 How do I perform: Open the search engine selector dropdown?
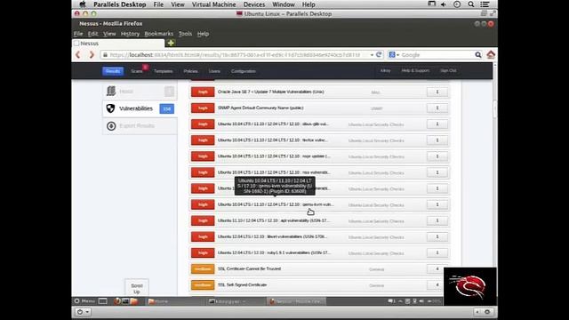pyautogui.click(x=394, y=55)
